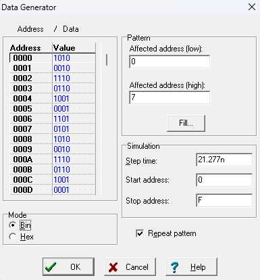The image size is (260, 280).
Task: Click address cell 000C
Action: (31, 180)
